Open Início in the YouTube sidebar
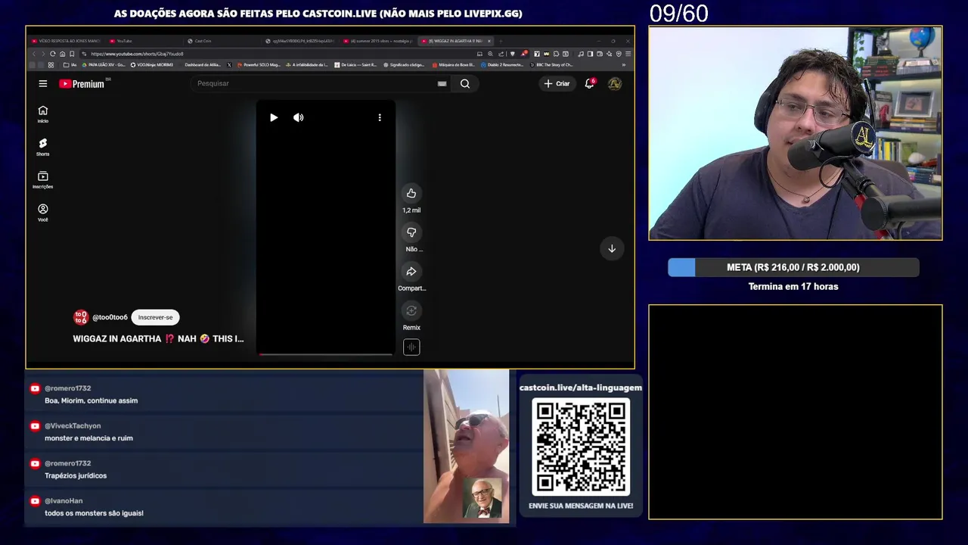This screenshot has height=545, width=968. pyautogui.click(x=43, y=114)
